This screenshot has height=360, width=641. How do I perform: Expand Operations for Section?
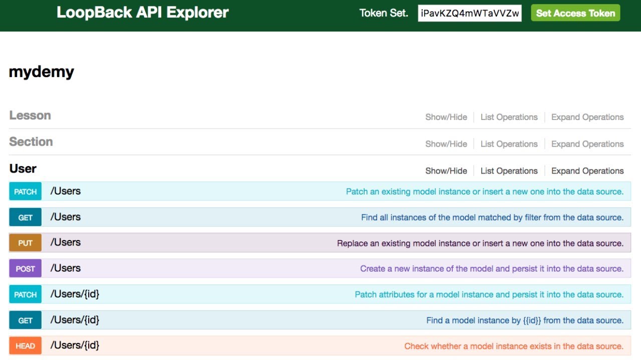(587, 144)
